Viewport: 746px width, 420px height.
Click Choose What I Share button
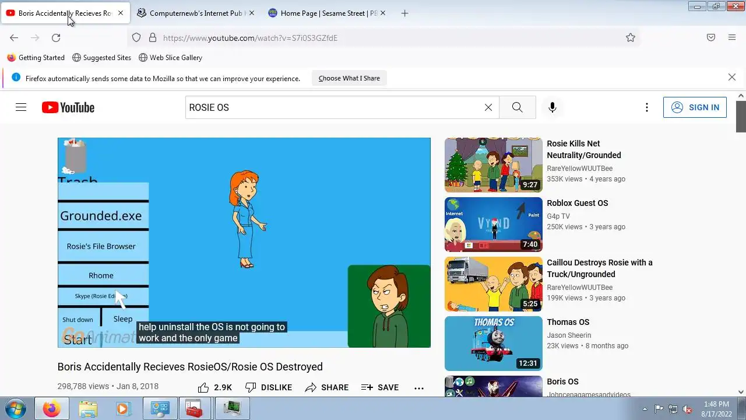[349, 78]
